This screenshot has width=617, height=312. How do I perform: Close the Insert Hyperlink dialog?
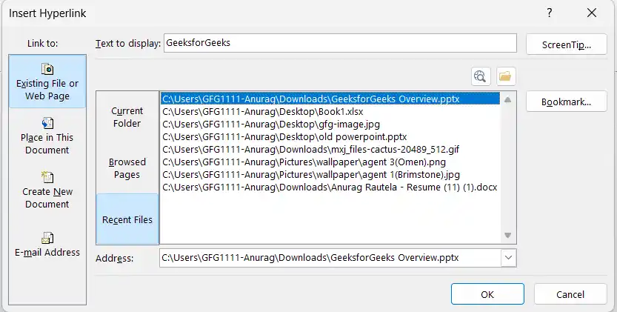pyautogui.click(x=592, y=13)
